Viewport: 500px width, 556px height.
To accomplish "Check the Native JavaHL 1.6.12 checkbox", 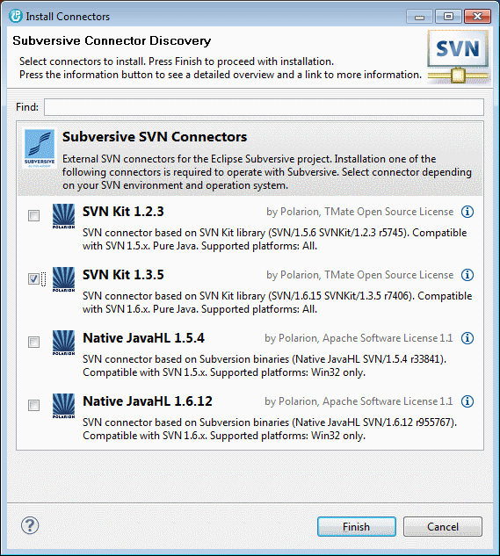I will pos(33,405).
